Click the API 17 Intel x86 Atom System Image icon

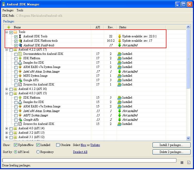pos(20,71)
